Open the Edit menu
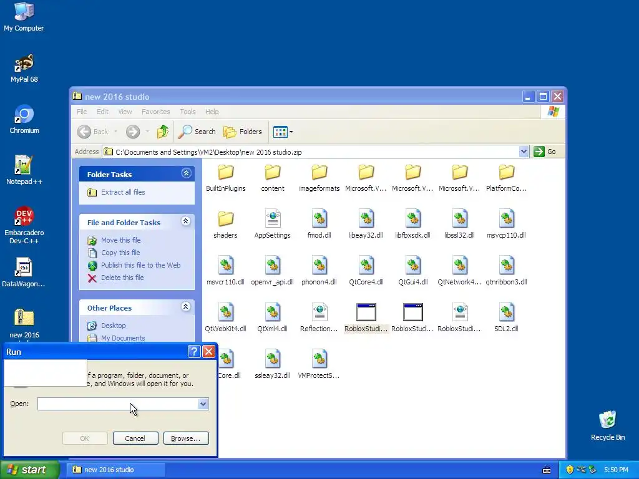The width and height of the screenshot is (639, 479). [102, 112]
